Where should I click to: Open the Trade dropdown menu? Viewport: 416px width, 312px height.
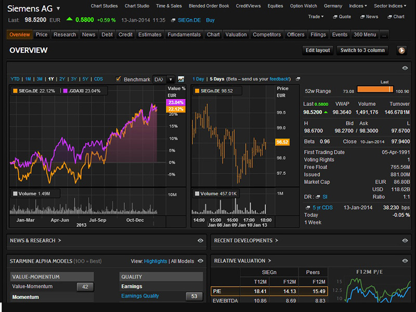(x=316, y=17)
